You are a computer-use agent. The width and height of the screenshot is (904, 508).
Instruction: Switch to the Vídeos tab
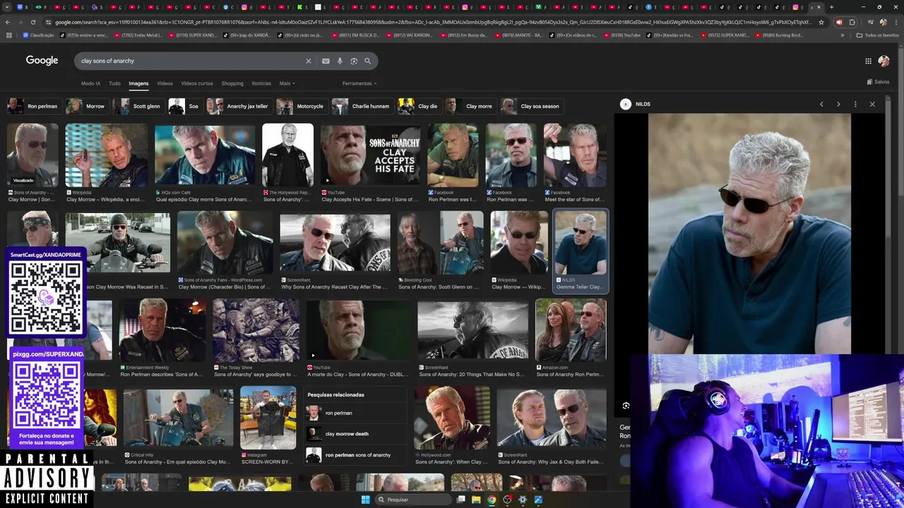pyautogui.click(x=165, y=83)
